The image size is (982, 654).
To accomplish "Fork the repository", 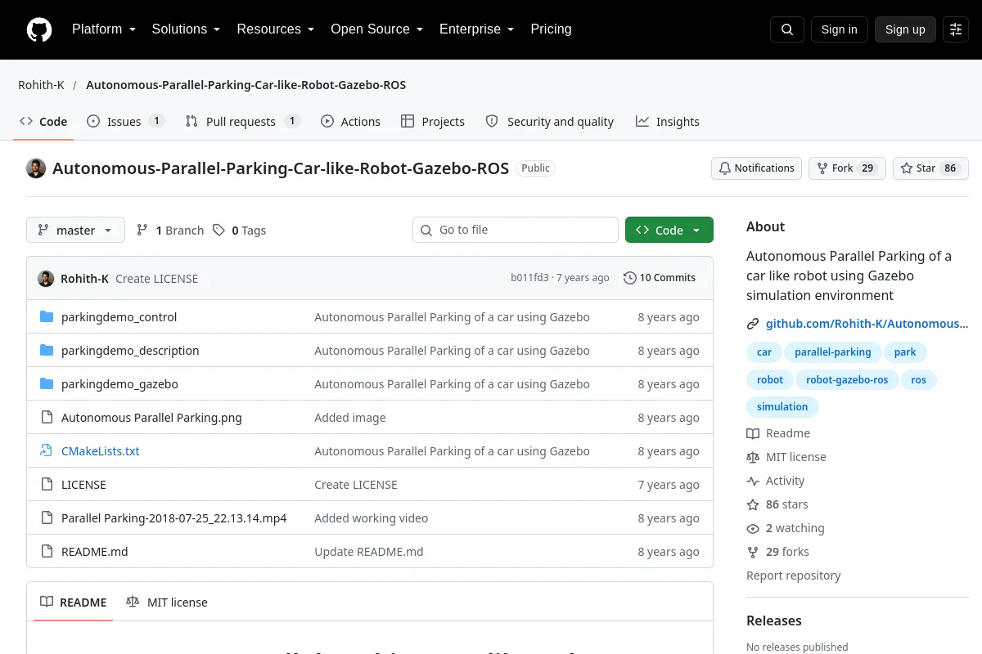I will coord(847,168).
